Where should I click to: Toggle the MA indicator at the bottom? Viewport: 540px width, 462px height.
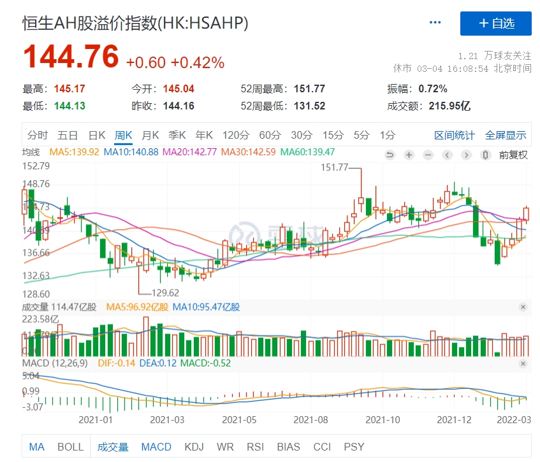tap(37, 447)
